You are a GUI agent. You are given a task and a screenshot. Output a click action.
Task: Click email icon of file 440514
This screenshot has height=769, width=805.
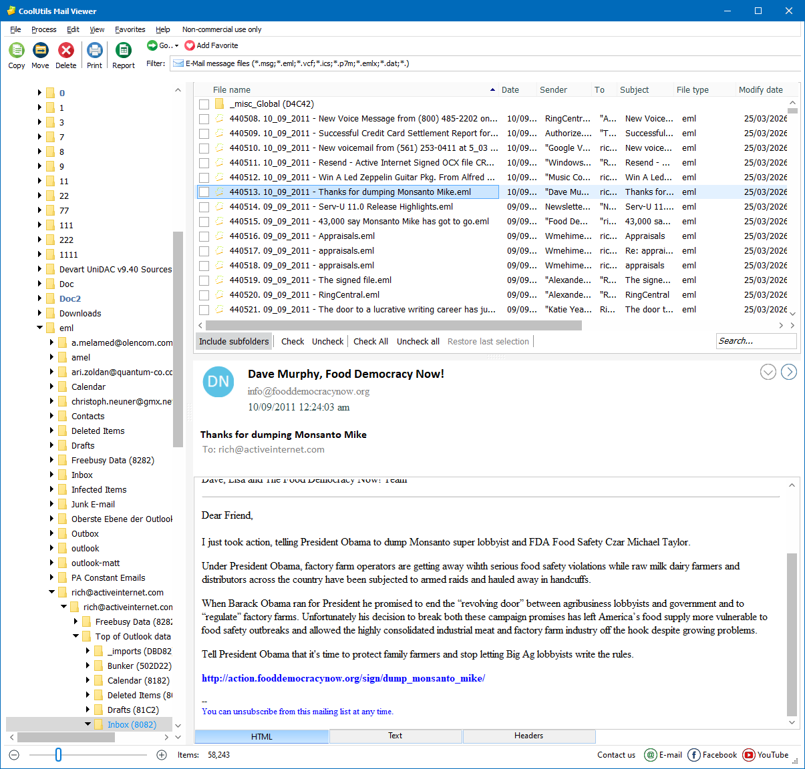(219, 207)
